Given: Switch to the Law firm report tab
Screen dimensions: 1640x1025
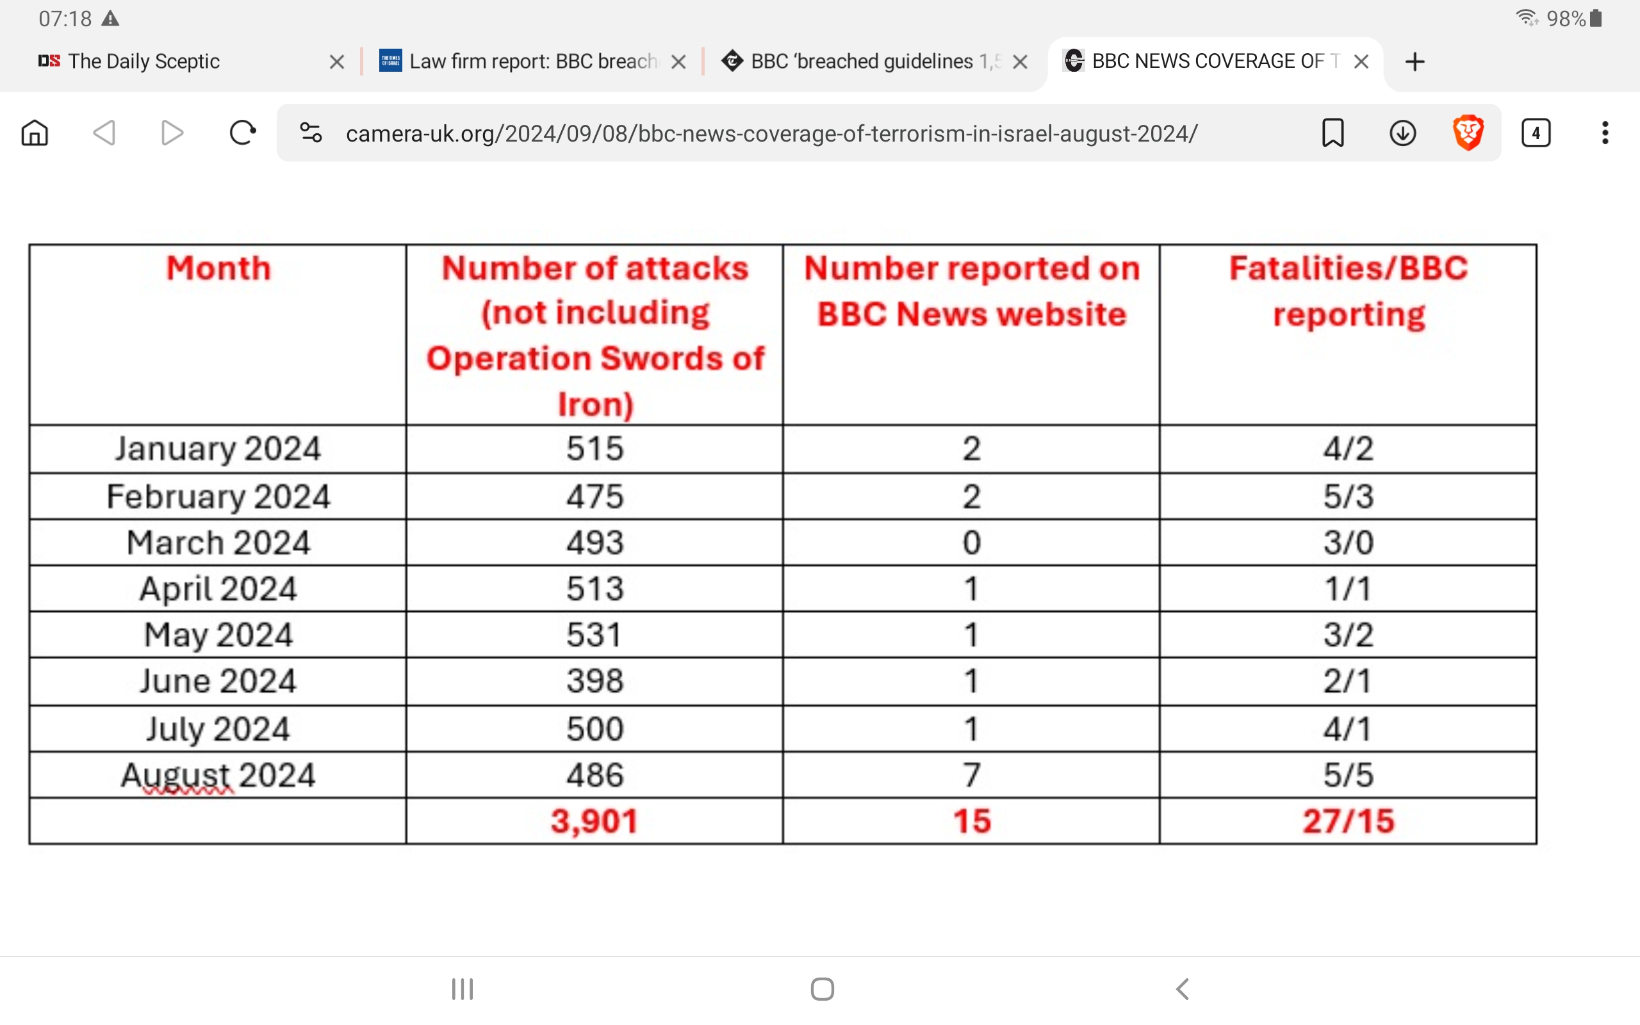Looking at the screenshot, I should pos(532,61).
